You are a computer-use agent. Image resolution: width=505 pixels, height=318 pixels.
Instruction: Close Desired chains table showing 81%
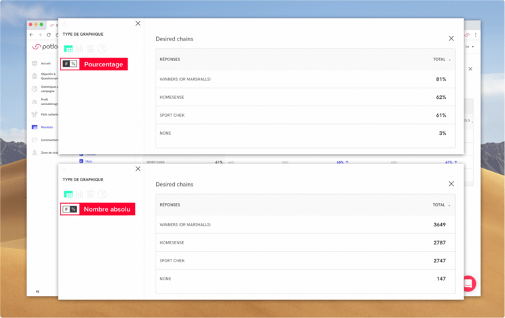coord(451,39)
